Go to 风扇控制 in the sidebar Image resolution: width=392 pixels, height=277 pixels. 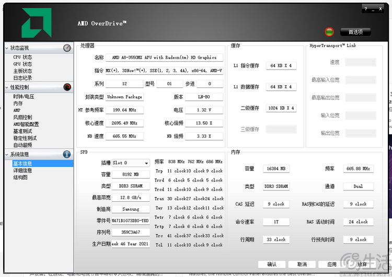point(22,118)
